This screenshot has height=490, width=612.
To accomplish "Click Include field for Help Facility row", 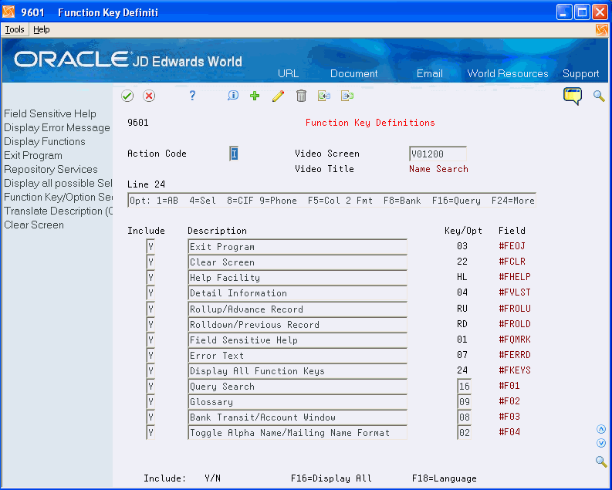I will click(150, 278).
